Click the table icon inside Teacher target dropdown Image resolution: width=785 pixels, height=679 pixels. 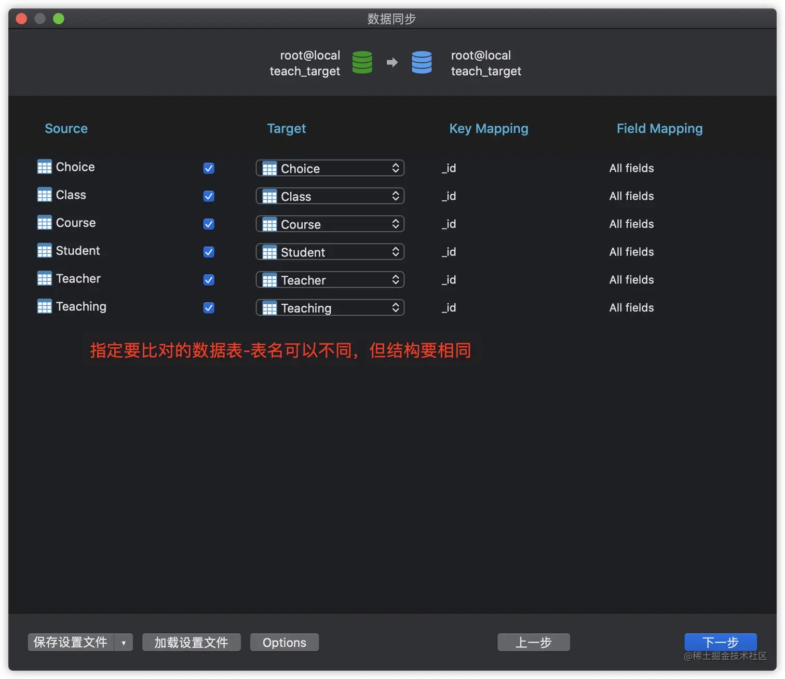pyautogui.click(x=269, y=280)
